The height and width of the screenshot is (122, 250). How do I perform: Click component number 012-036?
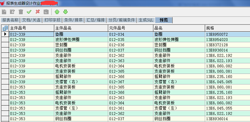[x=131, y=45]
